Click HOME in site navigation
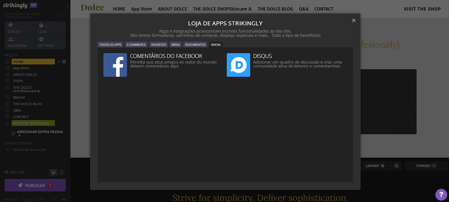 (119, 9)
